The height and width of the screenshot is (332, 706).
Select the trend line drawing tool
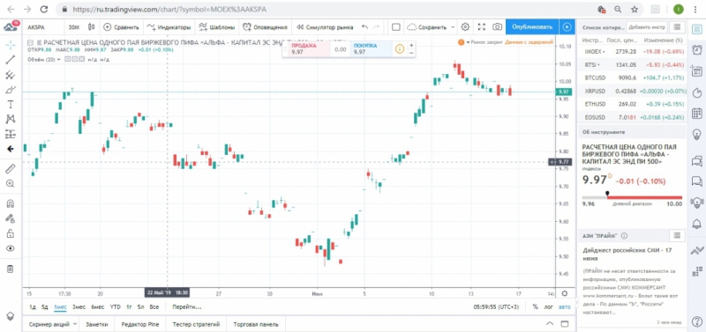point(11,60)
